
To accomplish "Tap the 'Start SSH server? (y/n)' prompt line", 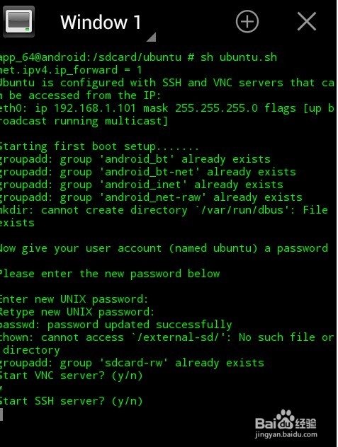I will coord(71,401).
